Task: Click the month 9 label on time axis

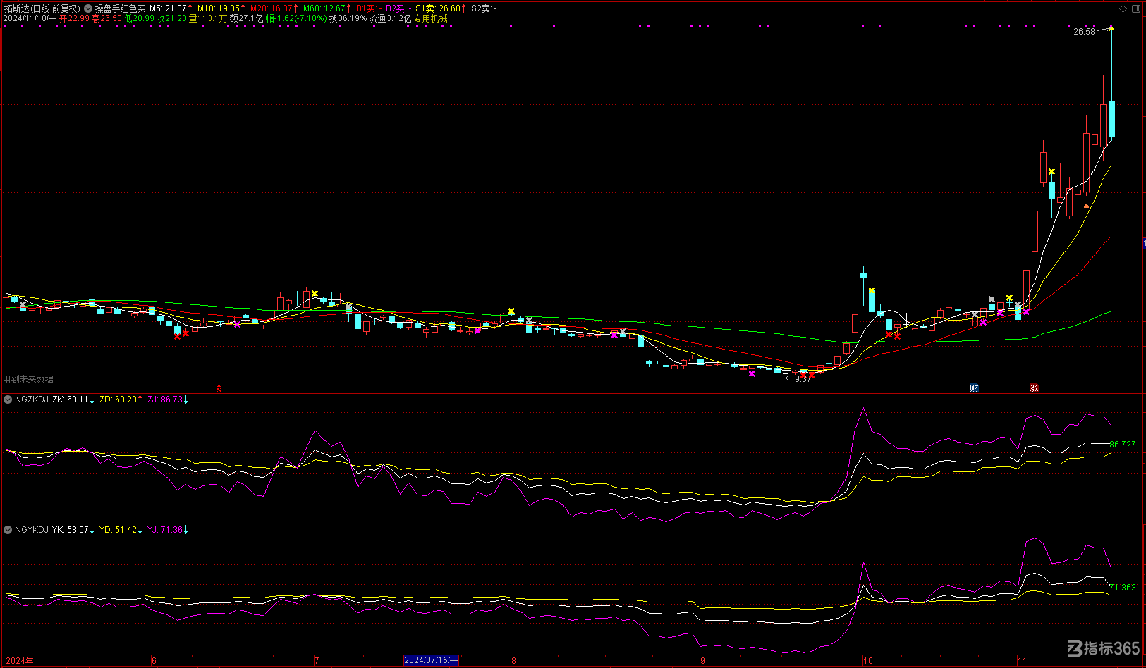Action: click(x=703, y=661)
